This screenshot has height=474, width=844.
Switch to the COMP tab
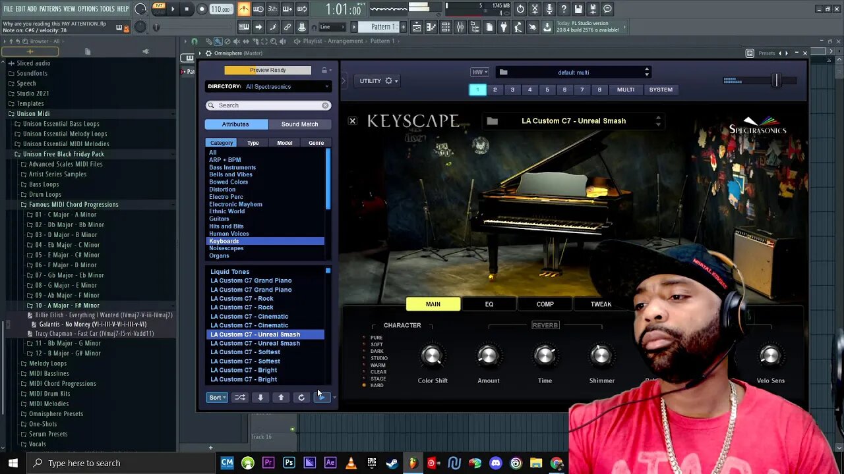[x=545, y=304]
